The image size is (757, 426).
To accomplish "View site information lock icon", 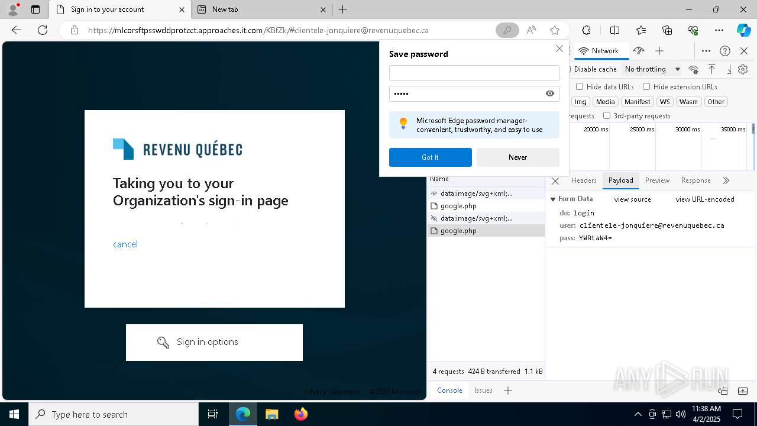I will (75, 30).
